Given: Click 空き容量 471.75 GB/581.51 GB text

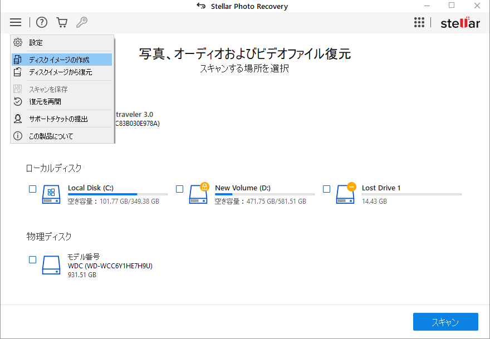Looking at the screenshot, I should [x=261, y=202].
